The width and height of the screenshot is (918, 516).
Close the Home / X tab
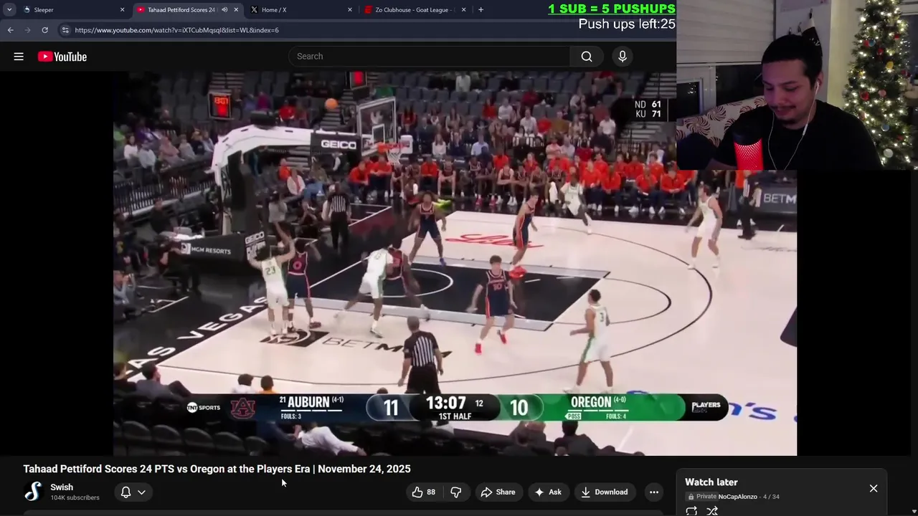(x=350, y=10)
